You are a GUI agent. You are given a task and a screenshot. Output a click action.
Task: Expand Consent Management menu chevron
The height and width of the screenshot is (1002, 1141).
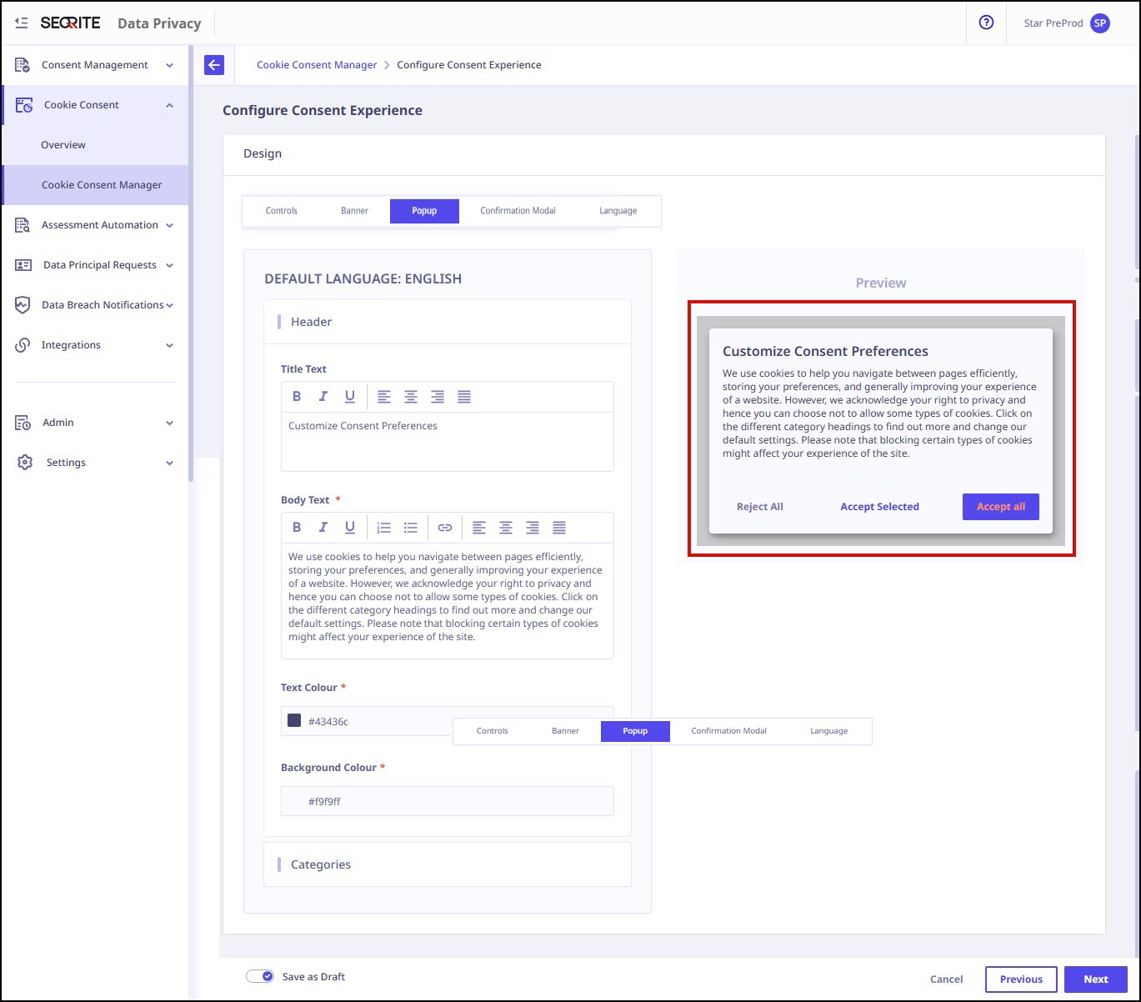point(170,65)
